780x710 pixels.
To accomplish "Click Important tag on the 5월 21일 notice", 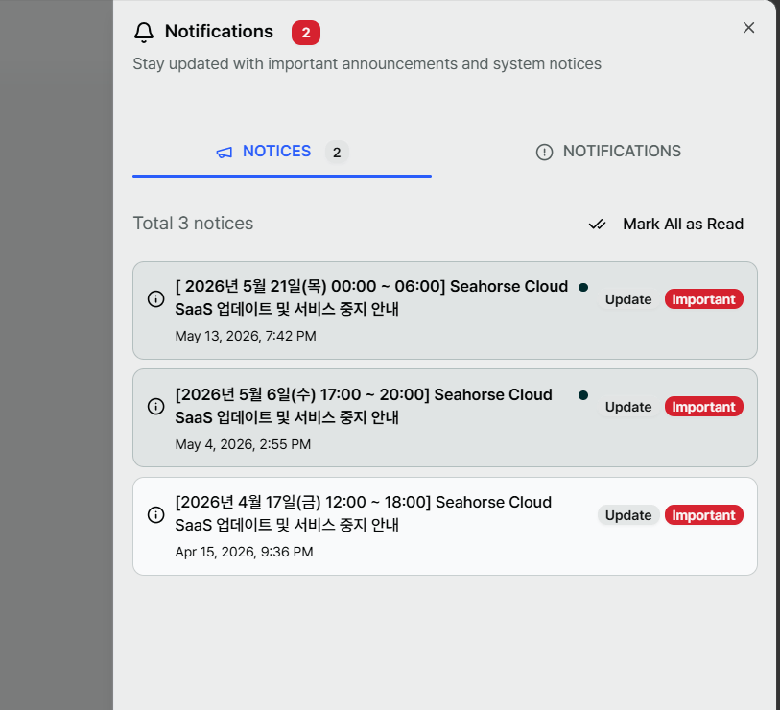I will tap(704, 299).
